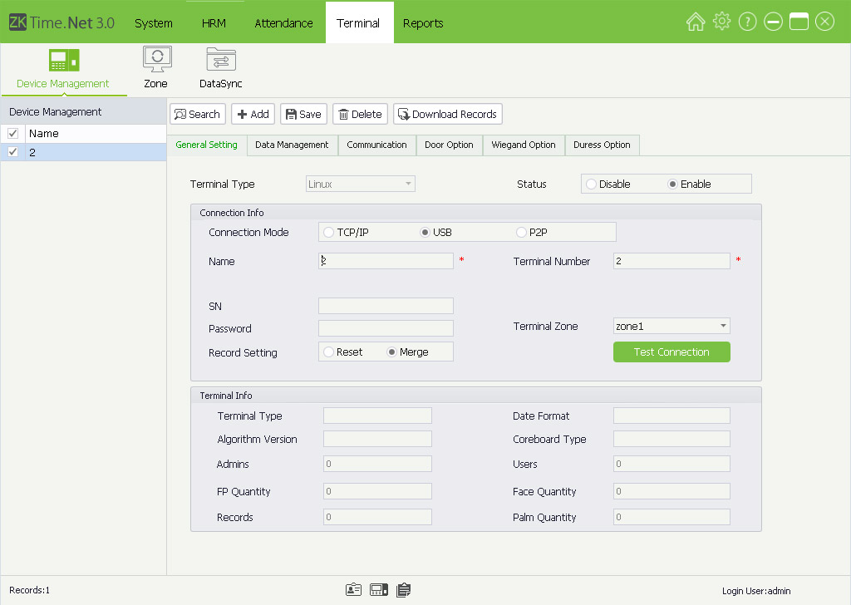Image resolution: width=851 pixels, height=605 pixels.
Task: Open settings gear in title bar
Action: (721, 22)
